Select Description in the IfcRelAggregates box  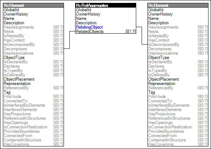[x=105, y=23]
